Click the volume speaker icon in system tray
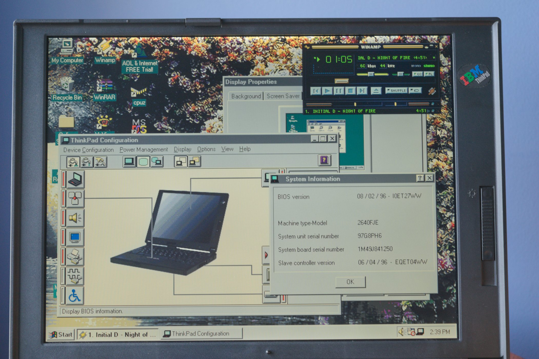539x359 pixels. click(402, 332)
